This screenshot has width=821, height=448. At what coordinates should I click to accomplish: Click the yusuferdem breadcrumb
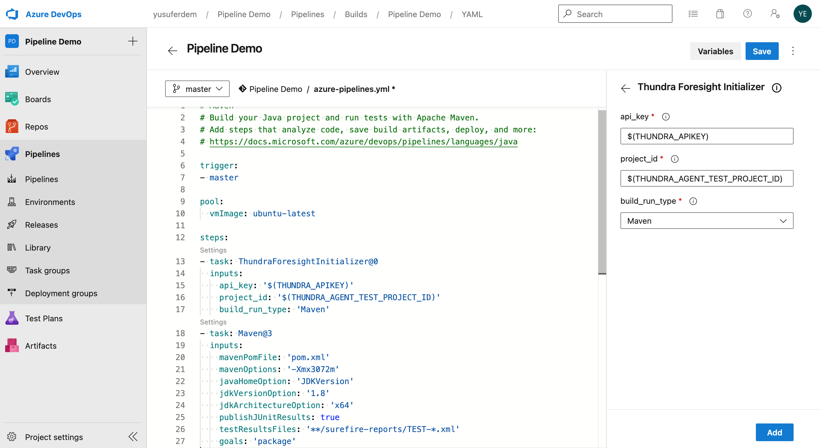click(x=175, y=14)
